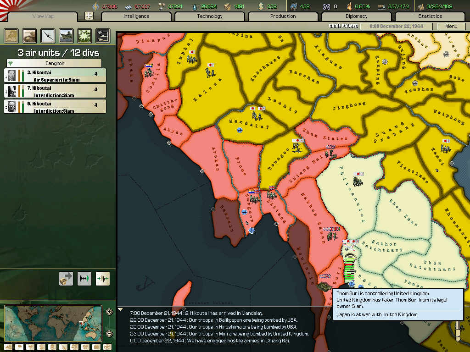Image resolution: width=470 pixels, height=352 pixels.
Task: Open the Menu button
Action: 451,26
